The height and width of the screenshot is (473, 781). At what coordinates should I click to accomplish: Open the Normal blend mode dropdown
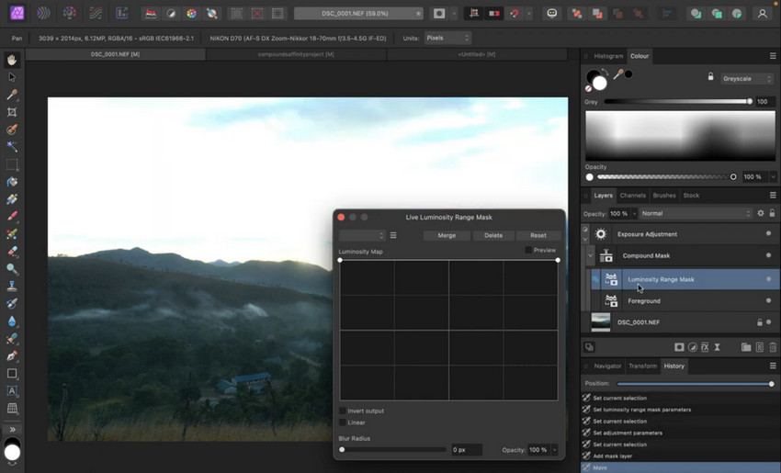(x=695, y=214)
